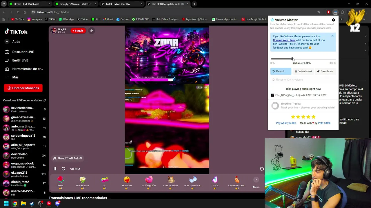
Task: Enable Bass boost mode
Action: [325, 71]
